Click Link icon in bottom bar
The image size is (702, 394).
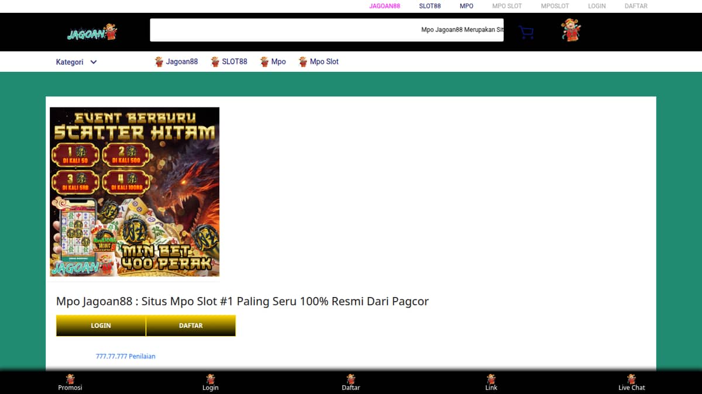pyautogui.click(x=491, y=379)
